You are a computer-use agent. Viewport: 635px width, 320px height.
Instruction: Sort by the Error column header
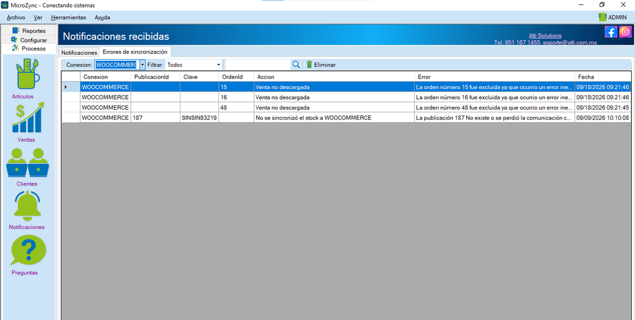click(494, 76)
